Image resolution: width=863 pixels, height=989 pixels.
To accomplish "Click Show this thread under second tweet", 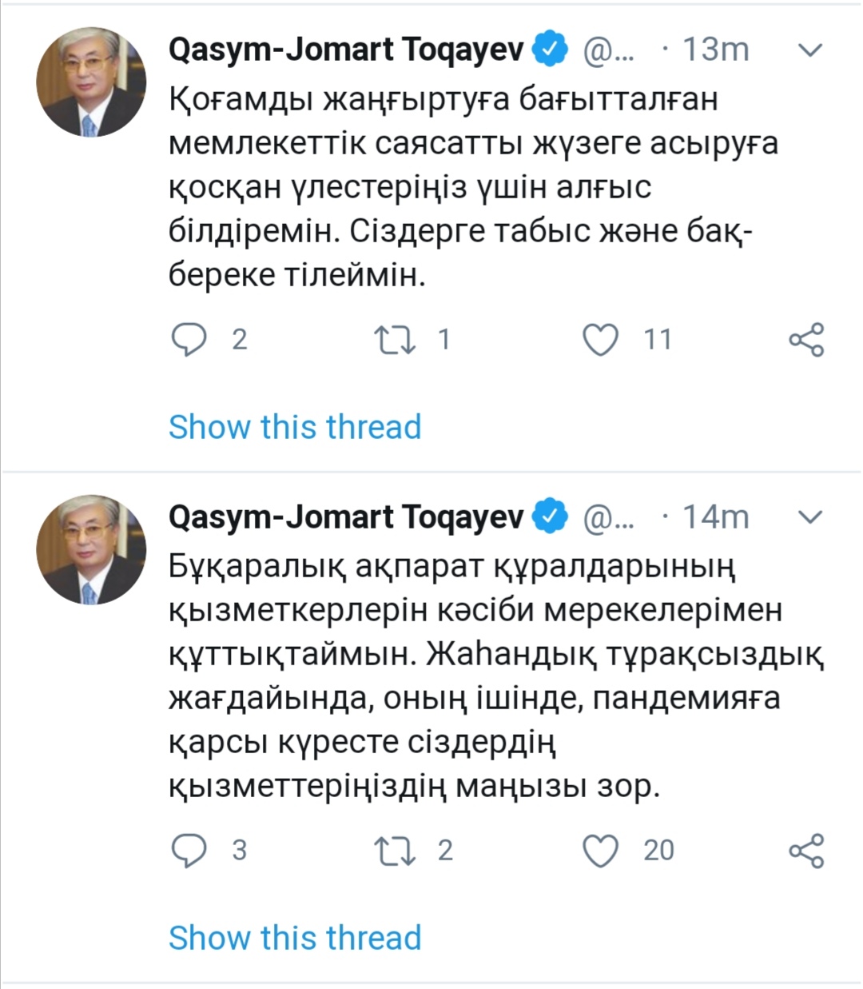I will coord(295,938).
